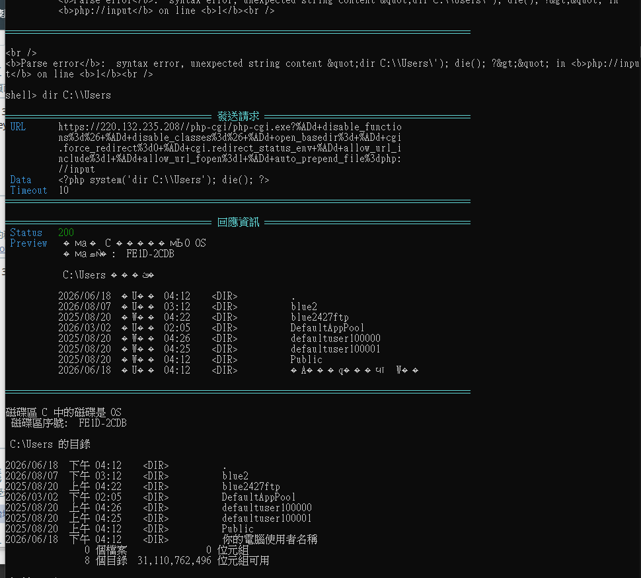The height and width of the screenshot is (578, 641).
Task: Click FE1D-2CDB serial in the Preview block
Action: click(150, 254)
